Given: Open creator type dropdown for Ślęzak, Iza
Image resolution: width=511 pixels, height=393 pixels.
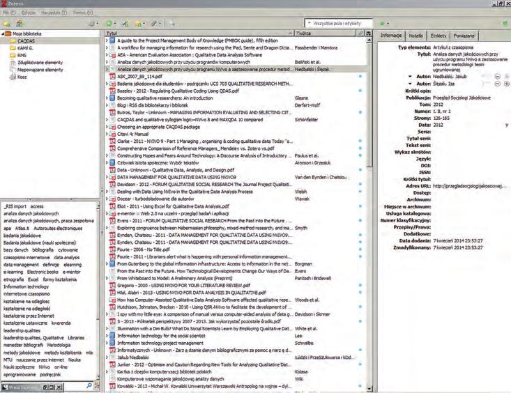Looking at the screenshot, I should pyautogui.click(x=410, y=84).
